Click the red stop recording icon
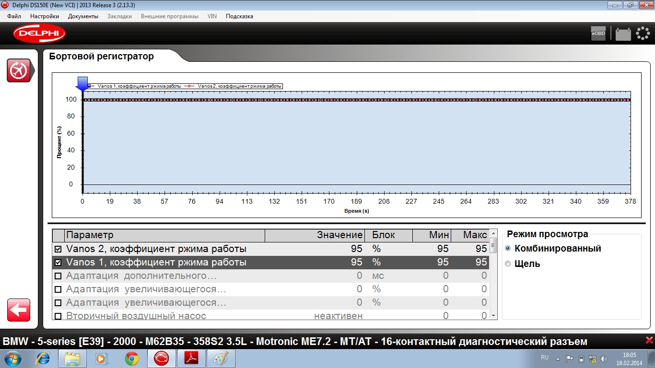The image size is (655, 368). (x=19, y=70)
